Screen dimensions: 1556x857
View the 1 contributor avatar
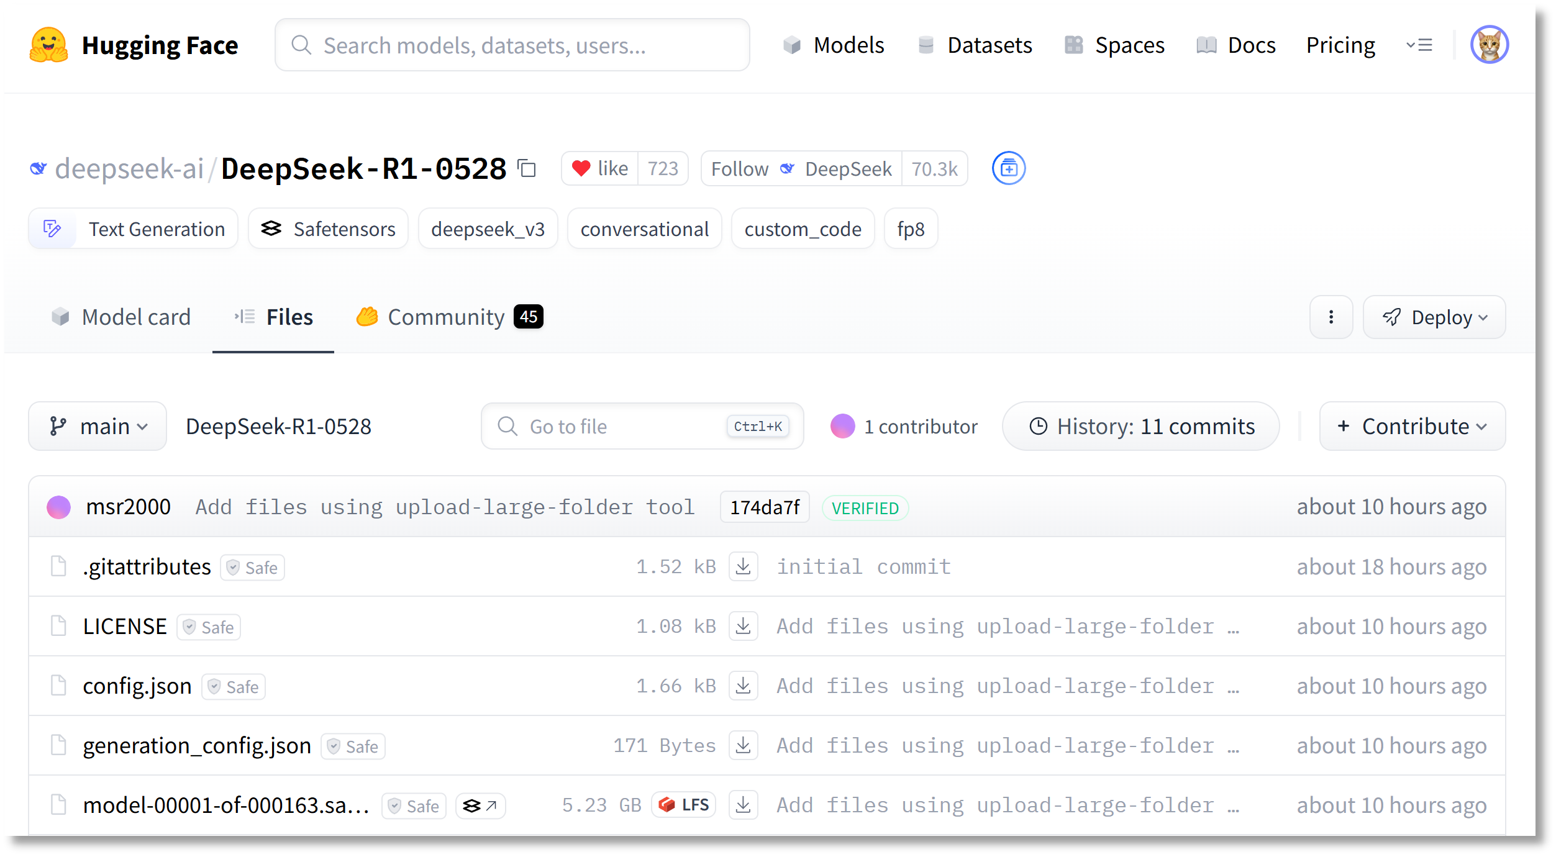click(x=842, y=426)
